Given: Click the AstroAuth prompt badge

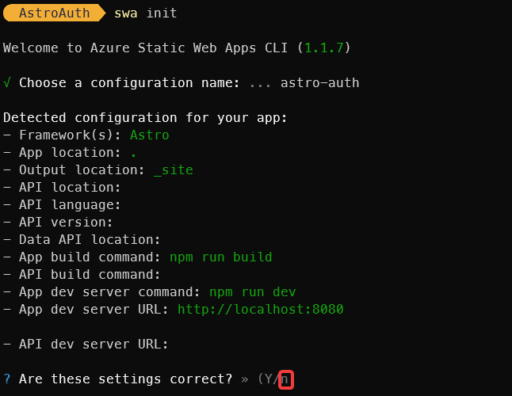Looking at the screenshot, I should pos(54,13).
